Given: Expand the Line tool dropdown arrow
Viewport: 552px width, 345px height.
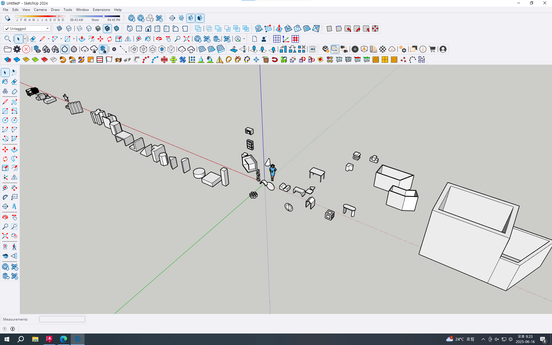Looking at the screenshot, I should (x=48, y=39).
